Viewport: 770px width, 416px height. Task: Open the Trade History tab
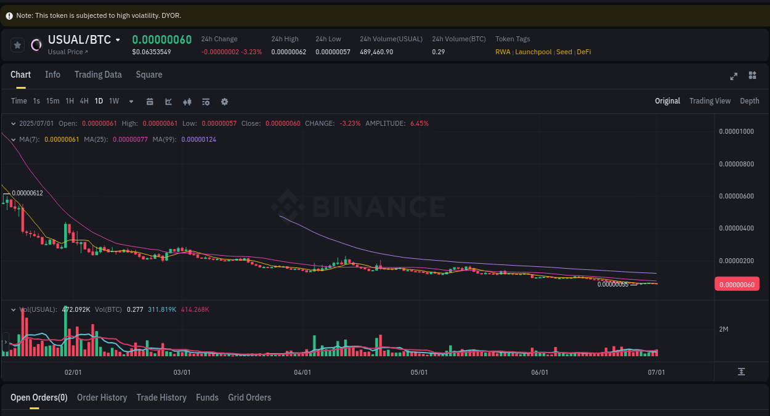coord(161,398)
